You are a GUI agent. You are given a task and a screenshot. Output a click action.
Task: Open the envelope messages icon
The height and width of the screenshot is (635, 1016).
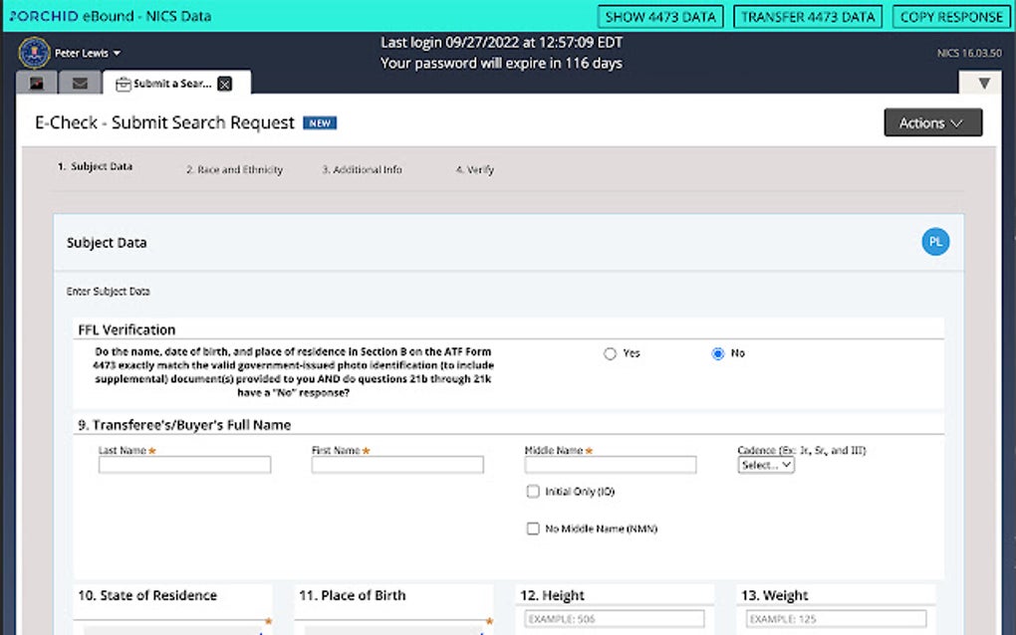point(80,84)
